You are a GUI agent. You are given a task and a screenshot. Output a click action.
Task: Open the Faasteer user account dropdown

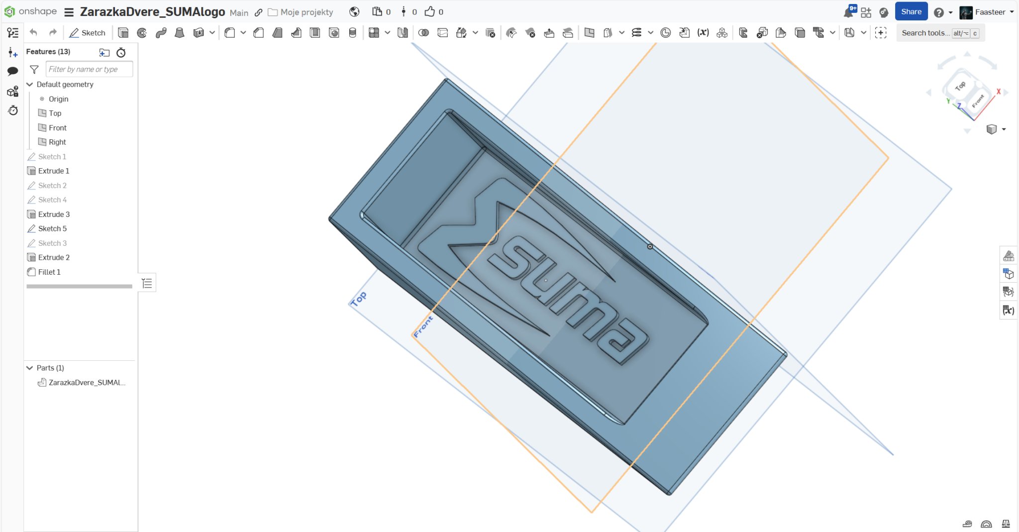(x=987, y=12)
